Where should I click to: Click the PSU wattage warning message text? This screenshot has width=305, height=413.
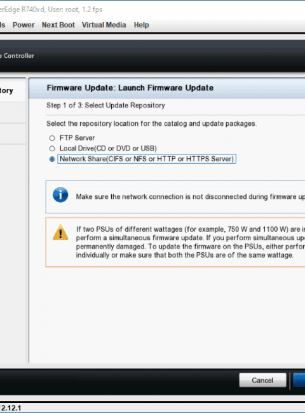[x=190, y=242]
